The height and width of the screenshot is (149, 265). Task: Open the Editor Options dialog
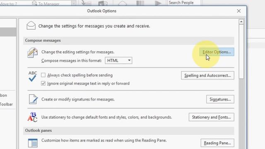coord(217,52)
